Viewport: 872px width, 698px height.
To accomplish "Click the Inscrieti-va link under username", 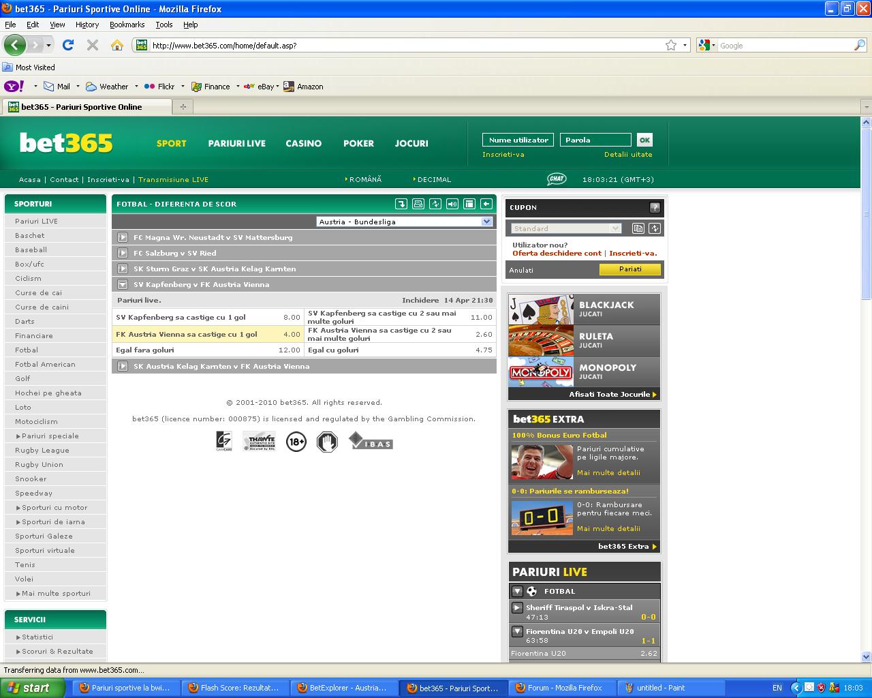I will pyautogui.click(x=503, y=154).
